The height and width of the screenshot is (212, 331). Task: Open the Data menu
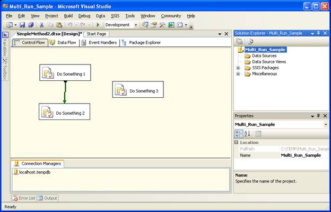coord(100,16)
